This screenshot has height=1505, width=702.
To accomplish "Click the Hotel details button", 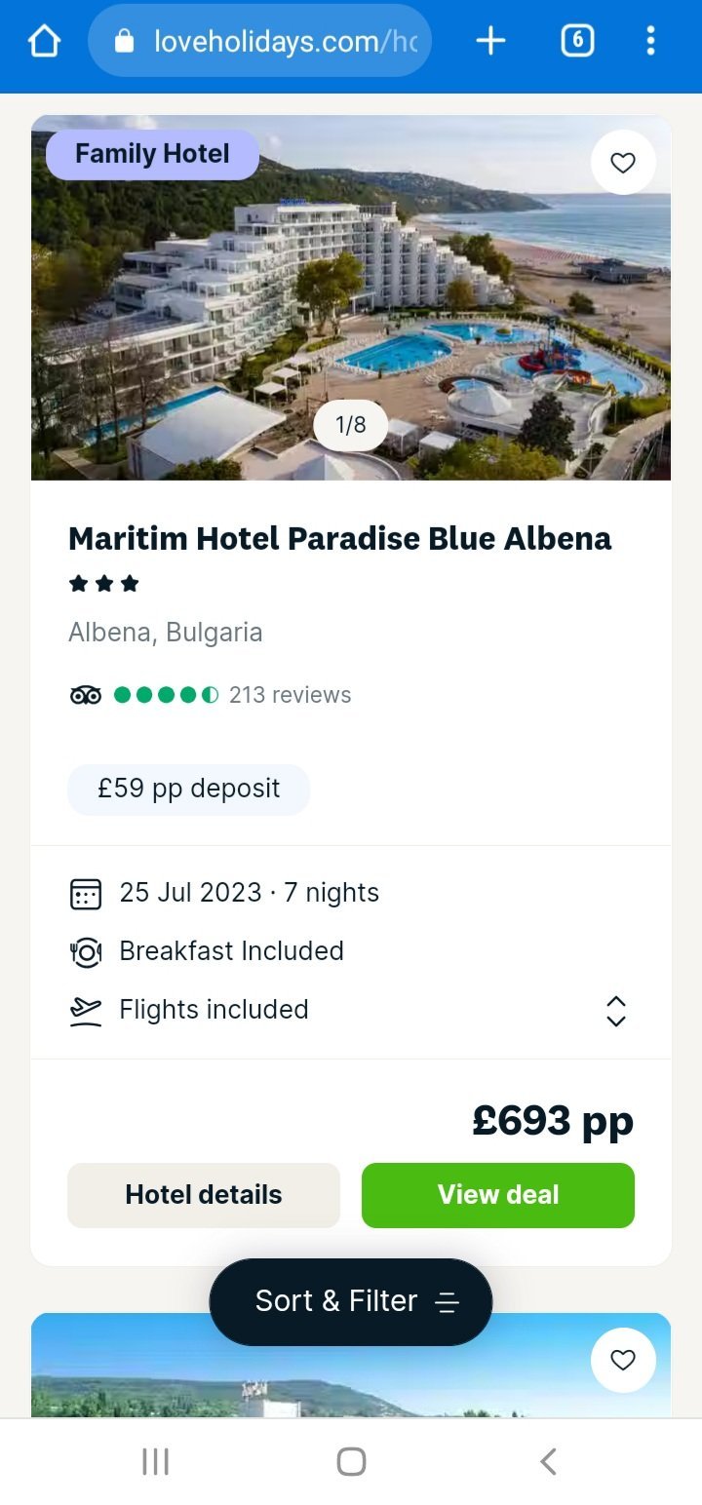I will (x=204, y=1195).
